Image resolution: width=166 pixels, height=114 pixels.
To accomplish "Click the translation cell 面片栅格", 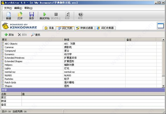I will coord(69,82).
